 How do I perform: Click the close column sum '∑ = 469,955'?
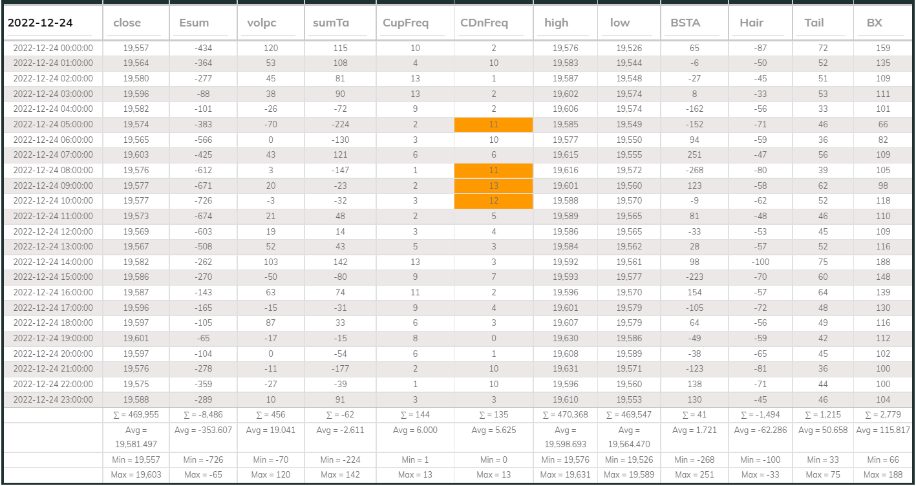pyautogui.click(x=136, y=414)
